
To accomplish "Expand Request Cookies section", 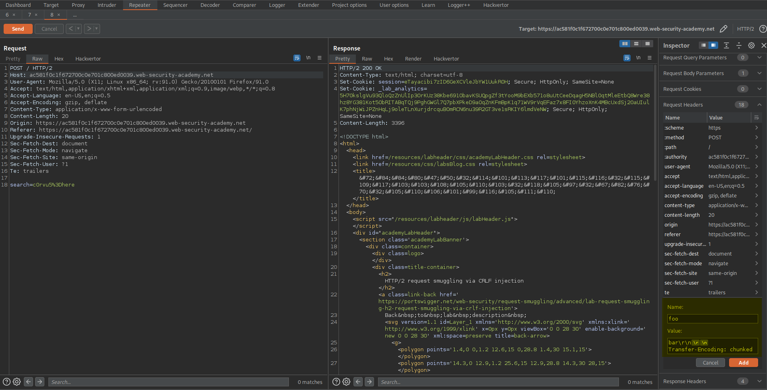I will coord(759,89).
